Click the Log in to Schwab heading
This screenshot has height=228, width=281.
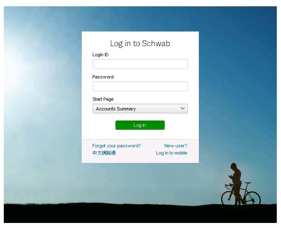140,43
